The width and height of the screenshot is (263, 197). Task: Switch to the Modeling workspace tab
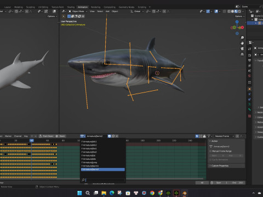tap(19, 7)
